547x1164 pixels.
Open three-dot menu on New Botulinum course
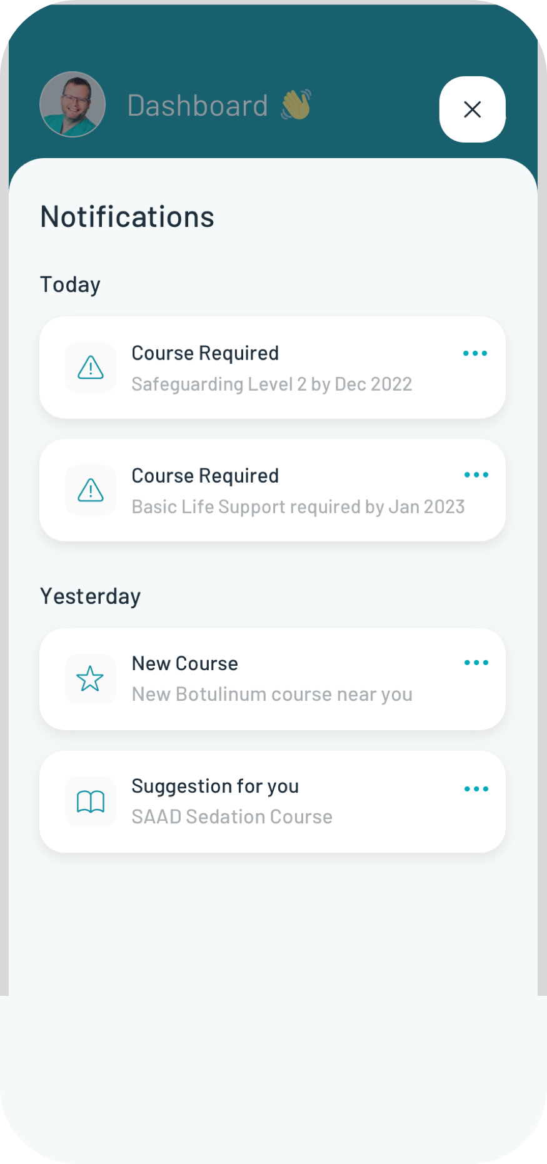click(x=476, y=663)
